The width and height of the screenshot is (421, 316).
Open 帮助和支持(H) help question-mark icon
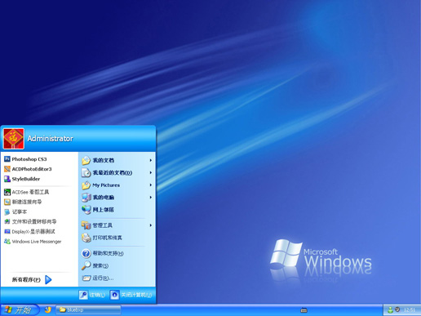(x=86, y=253)
